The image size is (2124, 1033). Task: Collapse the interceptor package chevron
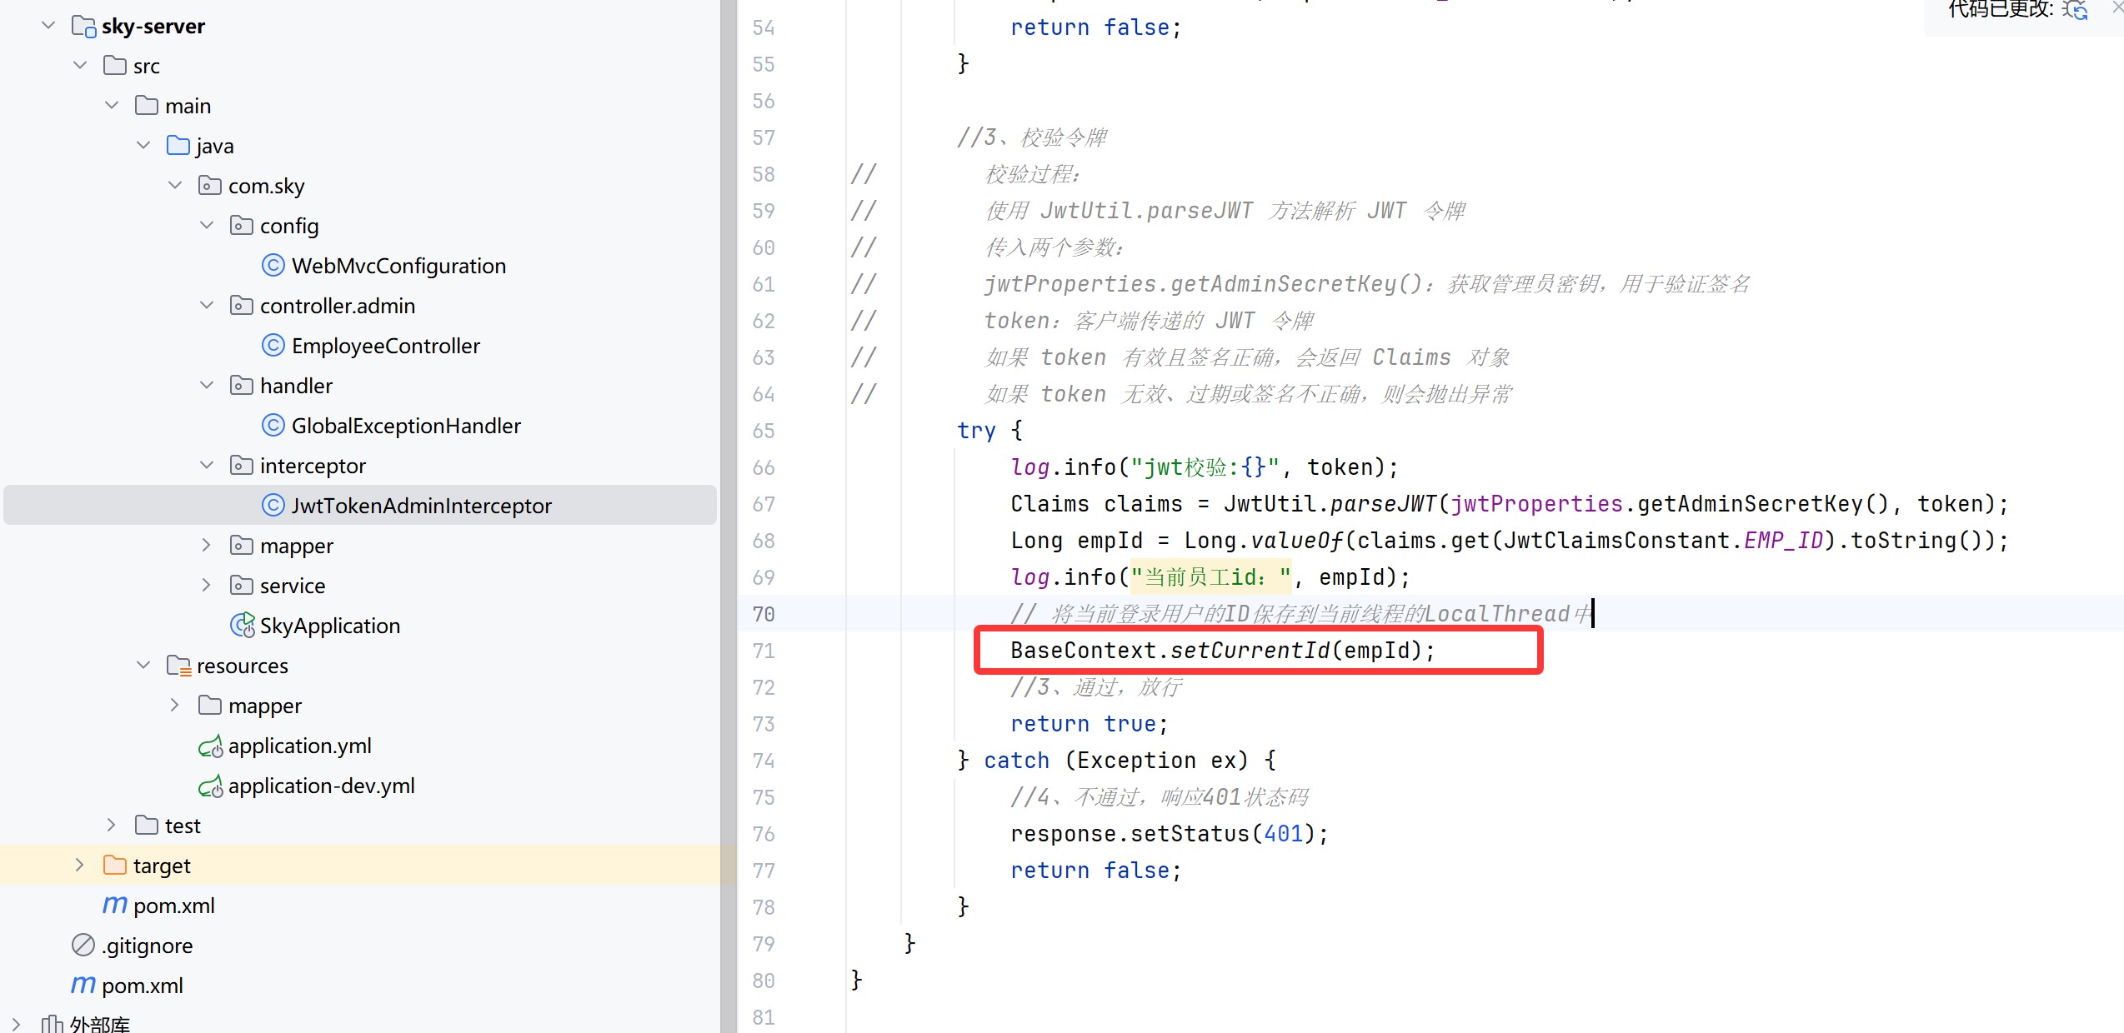[207, 466]
